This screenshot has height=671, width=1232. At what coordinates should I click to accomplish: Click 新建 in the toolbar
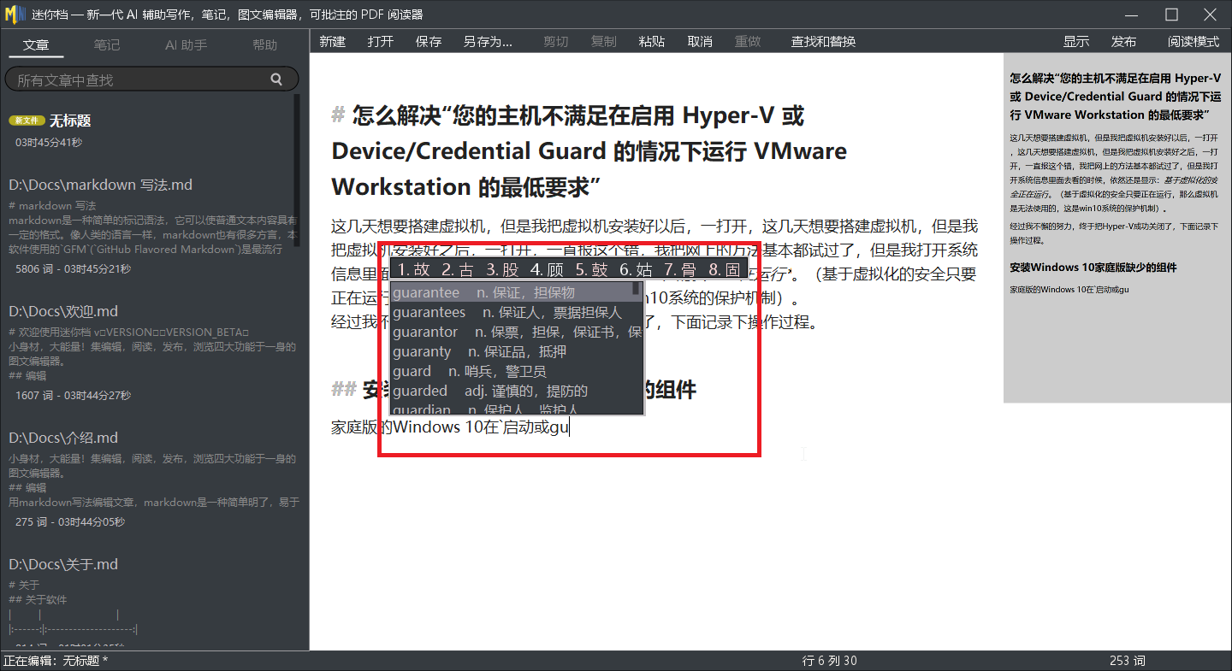(333, 41)
